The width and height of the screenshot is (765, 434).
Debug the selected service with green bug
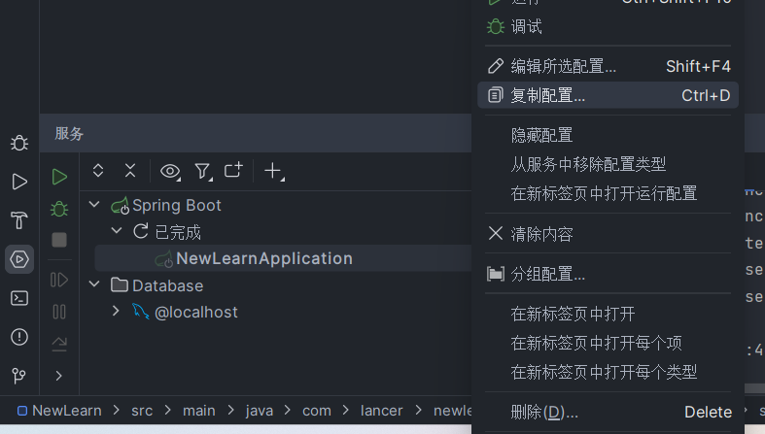pyautogui.click(x=59, y=209)
